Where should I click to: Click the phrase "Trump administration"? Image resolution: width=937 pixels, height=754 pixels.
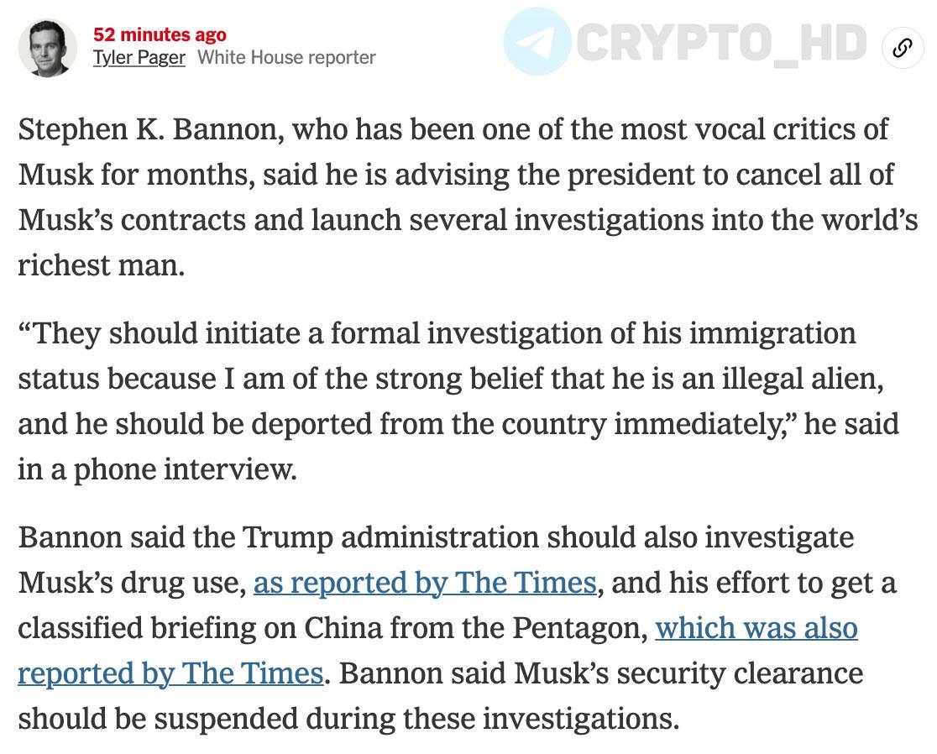coord(390,537)
